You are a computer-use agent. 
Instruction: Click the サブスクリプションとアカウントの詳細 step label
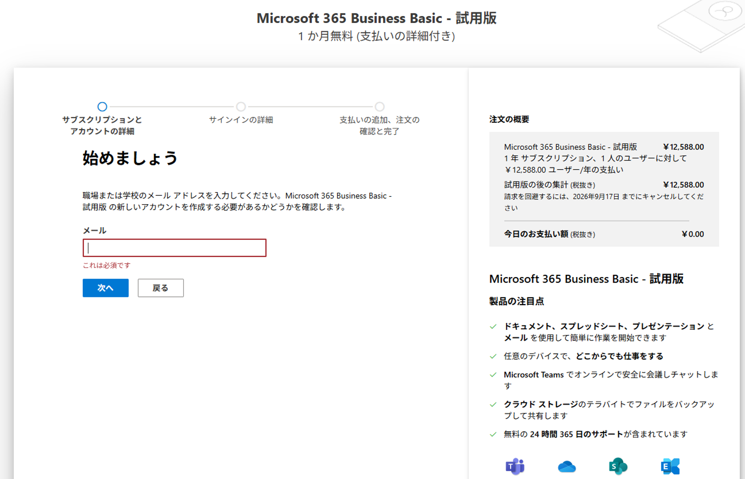tap(102, 125)
